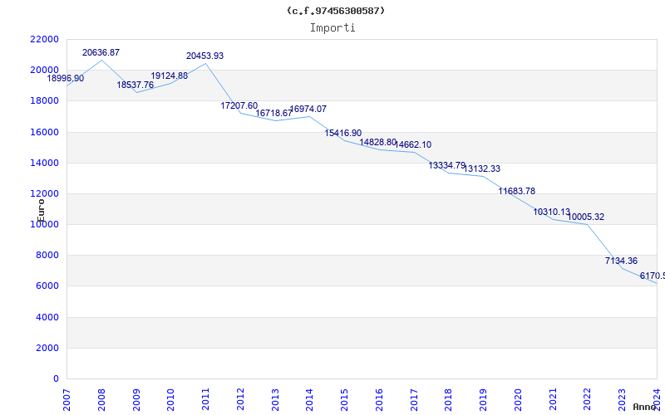Click the 22000 tick on y-axis
The width and height of the screenshot is (665, 415).
[x=44, y=39]
